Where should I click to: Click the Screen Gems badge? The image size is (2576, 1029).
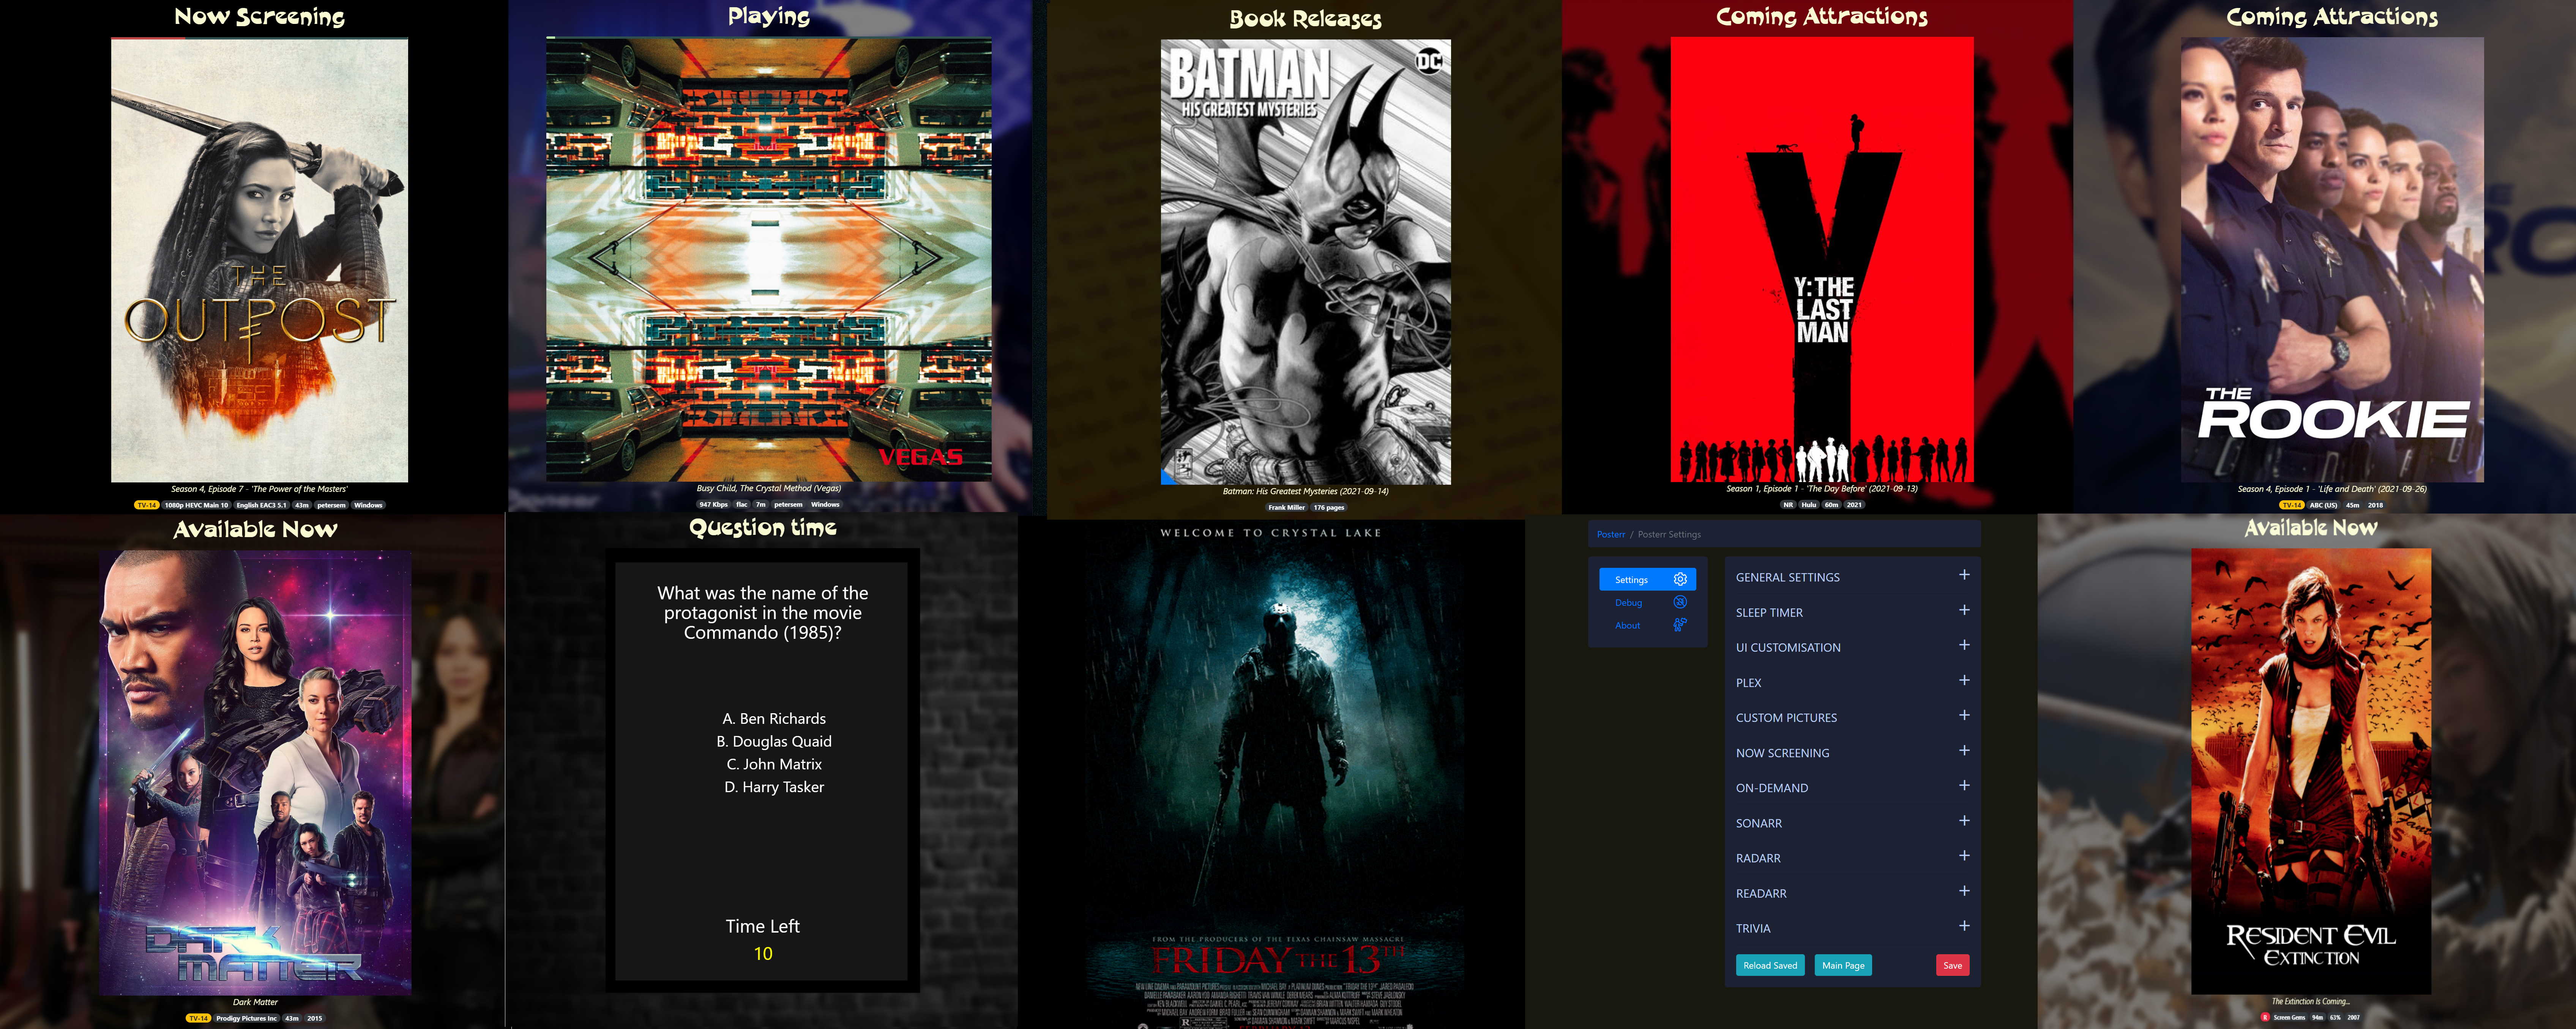click(x=2289, y=1017)
